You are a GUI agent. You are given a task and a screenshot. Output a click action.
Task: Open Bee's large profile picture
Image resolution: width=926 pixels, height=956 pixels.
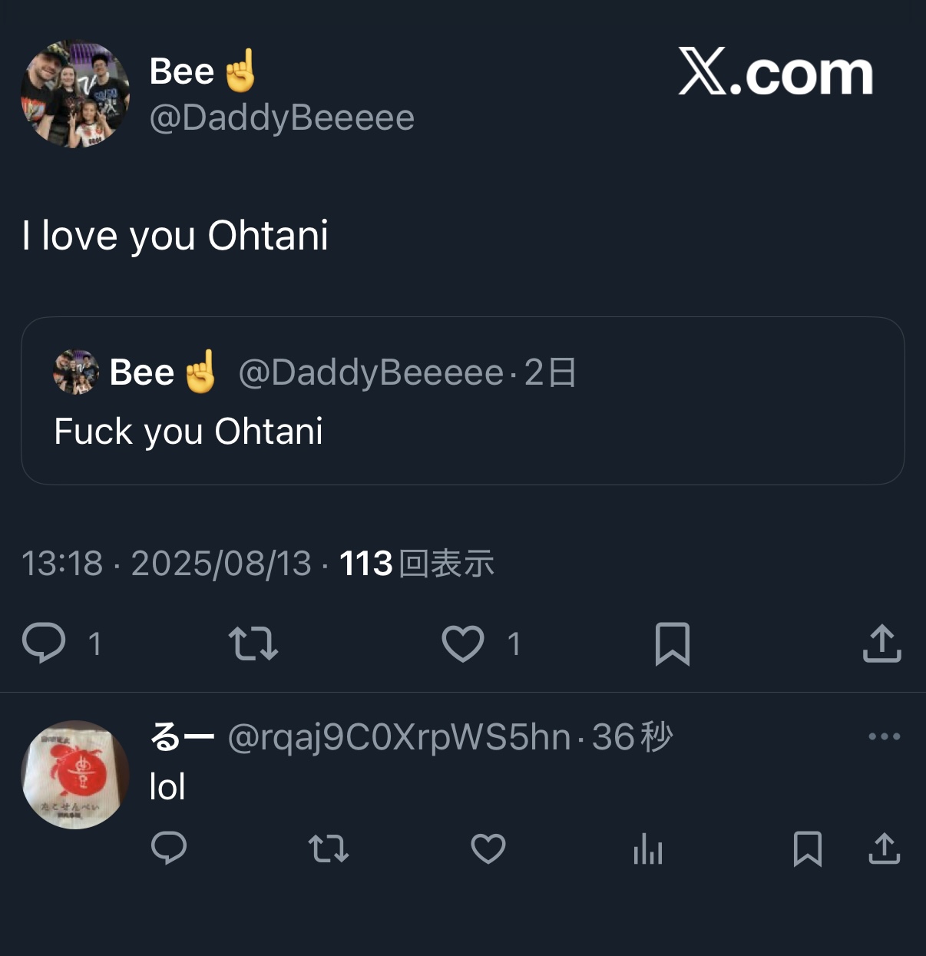tap(75, 94)
